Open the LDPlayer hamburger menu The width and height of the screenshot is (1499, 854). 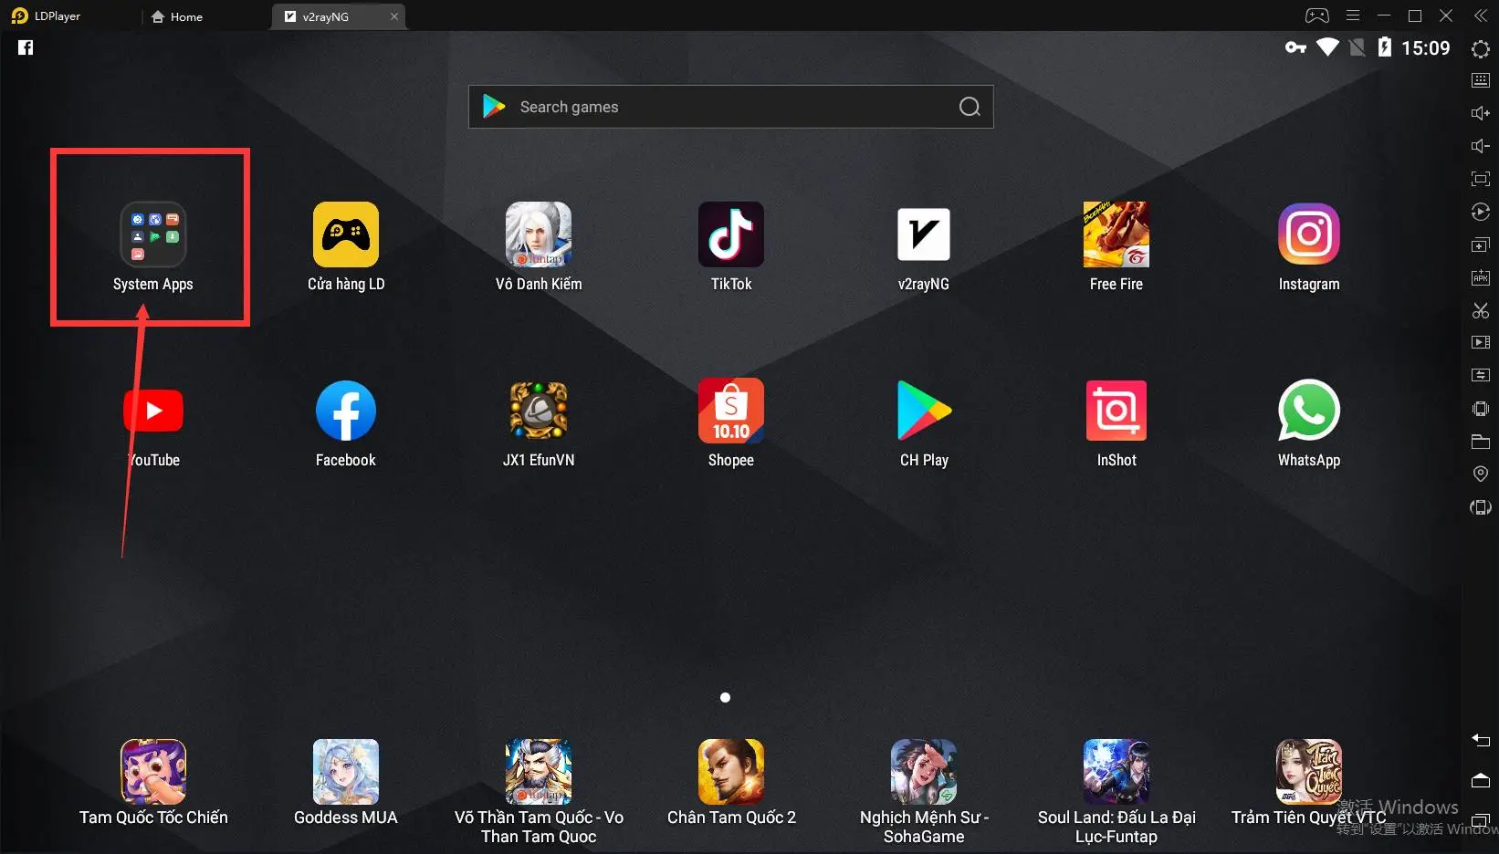point(1353,16)
